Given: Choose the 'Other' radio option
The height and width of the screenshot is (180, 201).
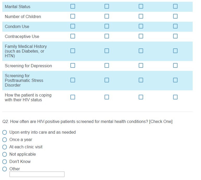Looking at the screenshot, I should pos(4,169).
